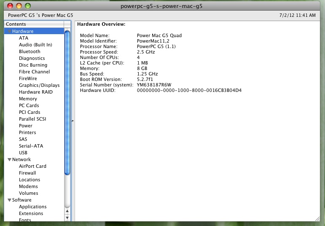Zoom window with green button
The height and width of the screenshot is (226, 325).
click(x=28, y=6)
